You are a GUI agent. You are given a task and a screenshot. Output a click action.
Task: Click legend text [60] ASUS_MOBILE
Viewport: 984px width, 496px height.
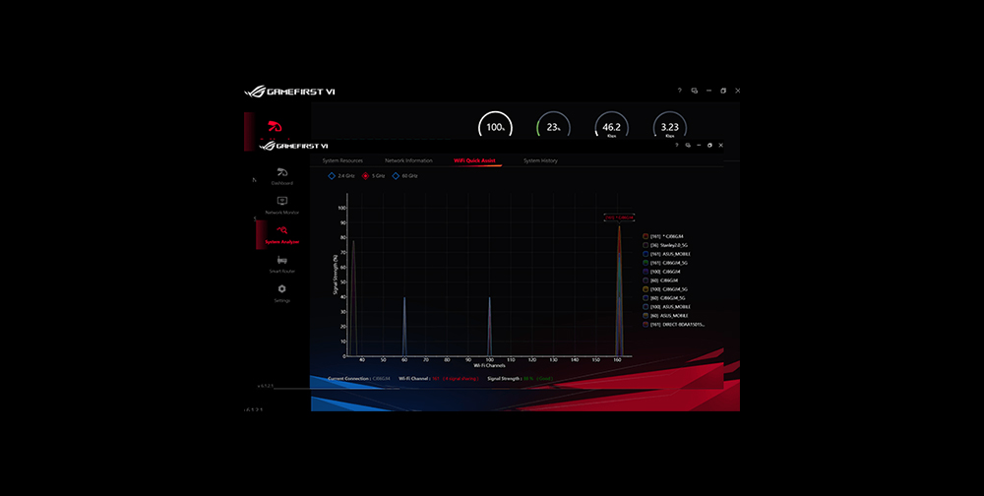(669, 315)
